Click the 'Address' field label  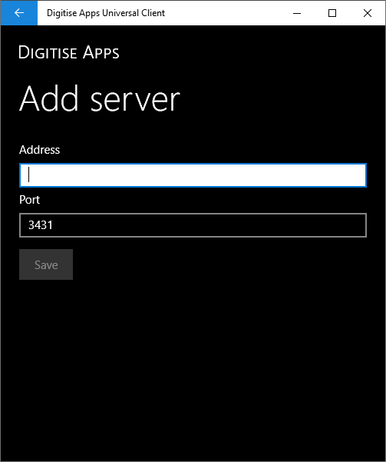39,150
